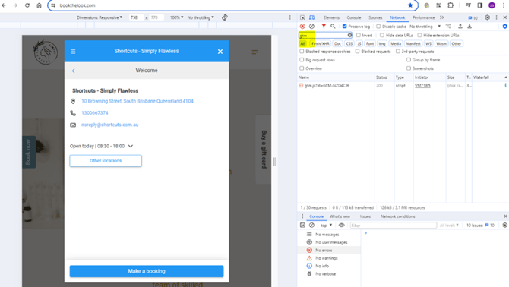Open DevTools settings gear icon
The width and height of the screenshot is (509, 287).
tap(487, 17)
